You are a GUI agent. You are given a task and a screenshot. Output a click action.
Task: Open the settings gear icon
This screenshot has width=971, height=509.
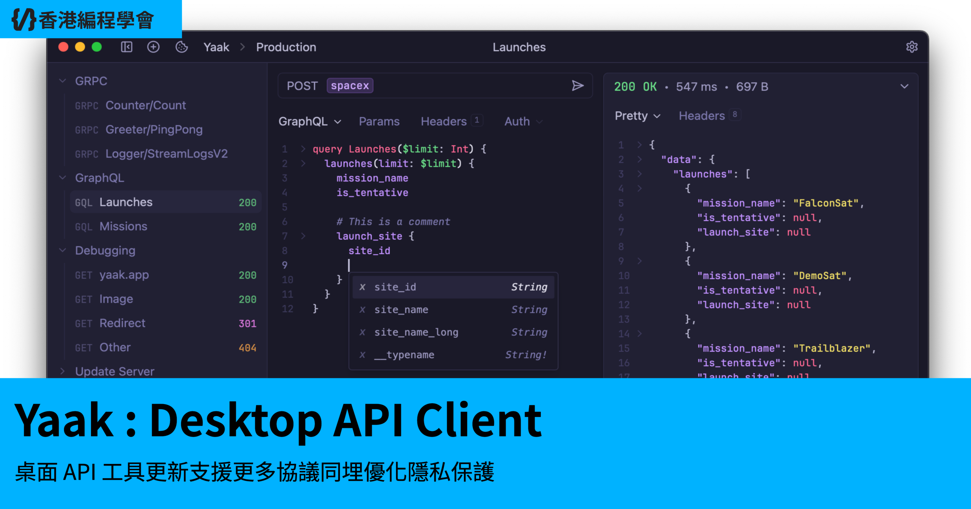[911, 47]
